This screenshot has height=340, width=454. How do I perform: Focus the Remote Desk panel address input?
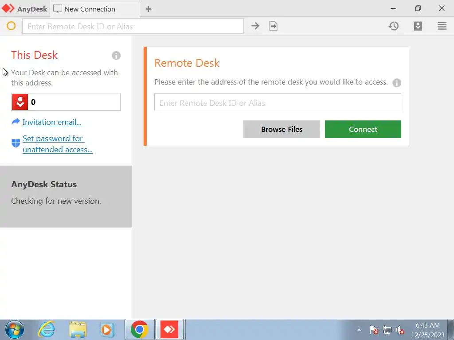tap(278, 102)
